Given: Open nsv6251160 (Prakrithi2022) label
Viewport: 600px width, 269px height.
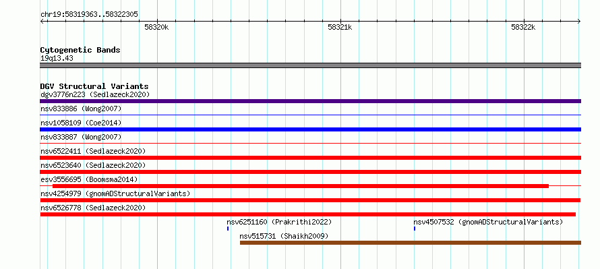Looking at the screenshot, I should (279, 222).
